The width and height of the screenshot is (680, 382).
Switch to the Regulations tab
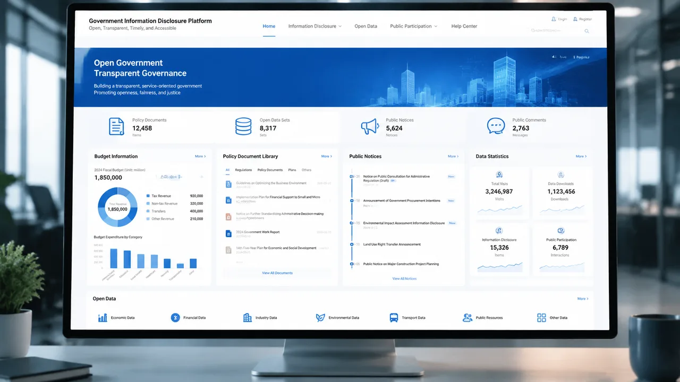coord(243,170)
